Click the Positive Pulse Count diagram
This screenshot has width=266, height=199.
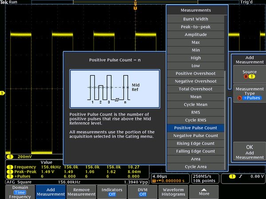114,88
